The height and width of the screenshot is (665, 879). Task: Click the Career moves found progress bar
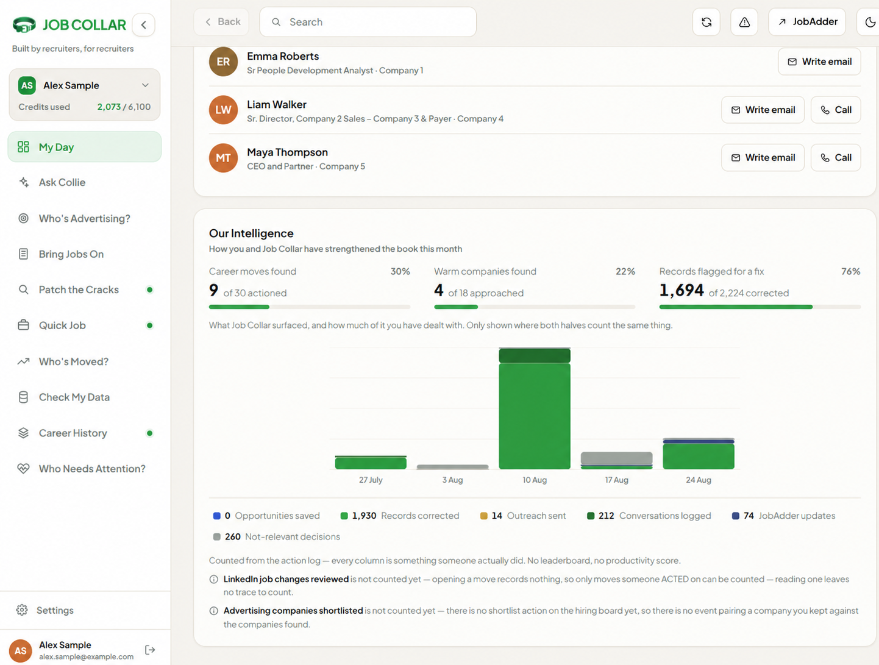click(x=310, y=307)
